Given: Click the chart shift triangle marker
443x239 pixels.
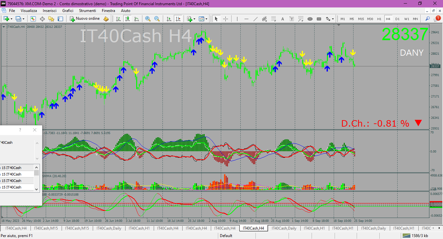Looking at the screenshot, I should click(339, 25).
